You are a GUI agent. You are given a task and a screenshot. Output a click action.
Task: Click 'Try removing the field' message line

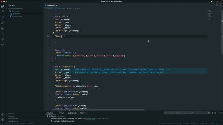[x=63, y=121]
